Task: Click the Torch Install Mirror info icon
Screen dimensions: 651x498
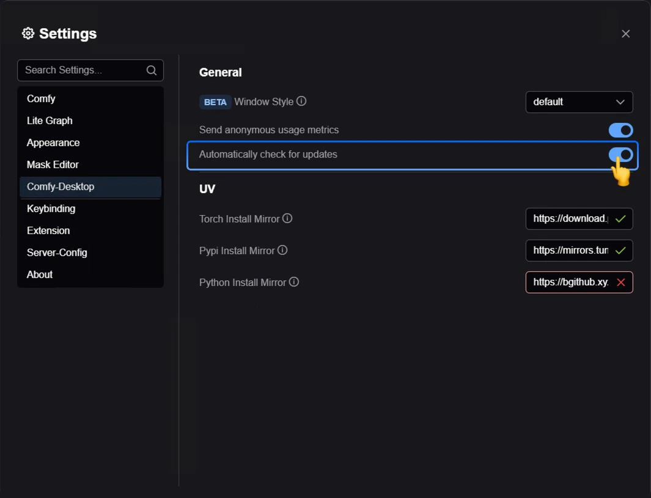Action: [287, 218]
